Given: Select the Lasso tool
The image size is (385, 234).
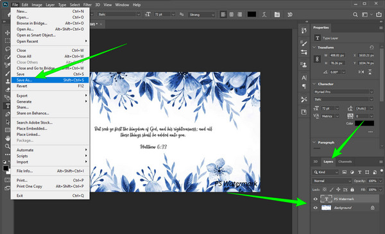Looking at the screenshot, I should pos(7,49).
